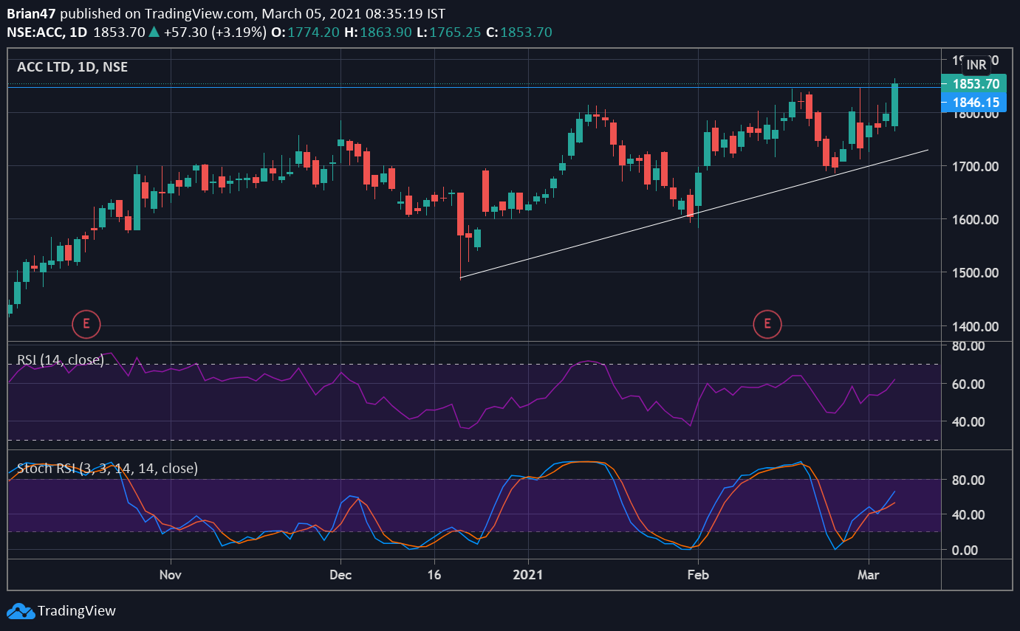Click the white ascending trendline
1020x631 pixels.
pos(694,213)
